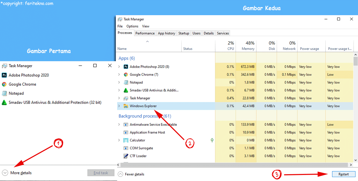Viewport: 358px width, 181px height.
Task: Open the View menu
Action: pyautogui.click(x=146, y=26)
